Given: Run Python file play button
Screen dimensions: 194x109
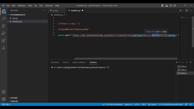Looking at the screenshot, I should click(180, 11).
